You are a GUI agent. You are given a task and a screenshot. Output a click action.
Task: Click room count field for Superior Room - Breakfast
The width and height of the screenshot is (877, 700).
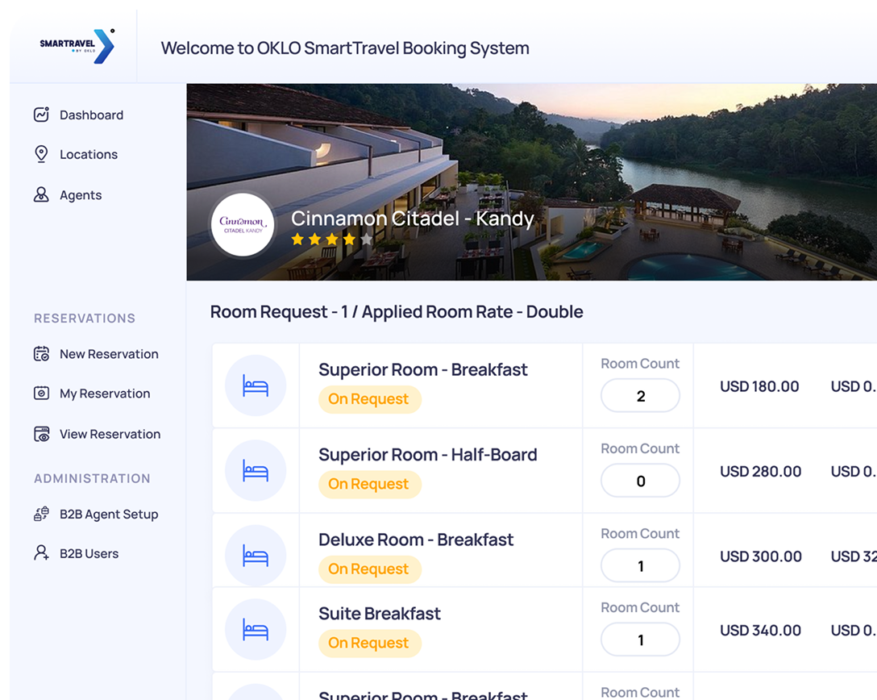coord(640,396)
